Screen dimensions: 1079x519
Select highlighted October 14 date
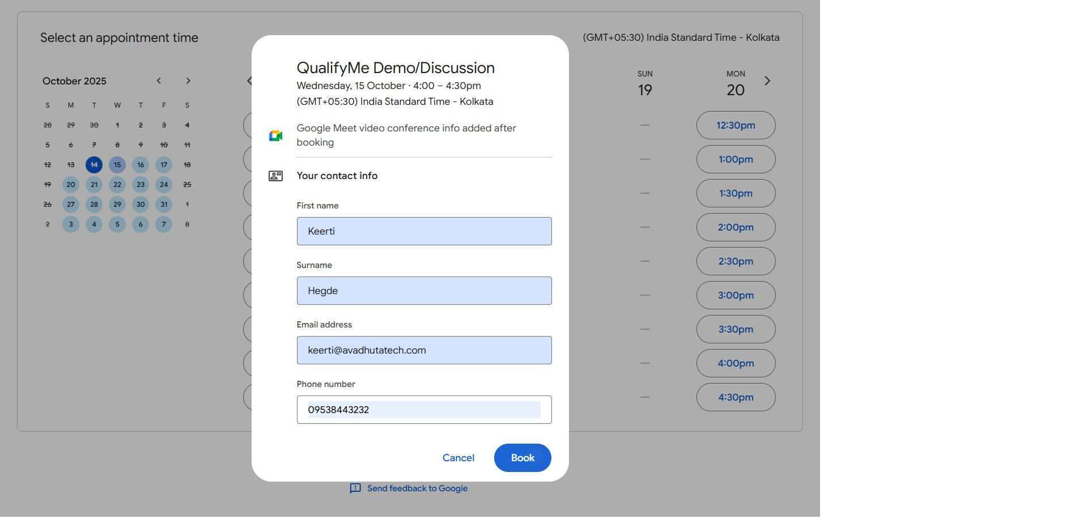(x=94, y=165)
